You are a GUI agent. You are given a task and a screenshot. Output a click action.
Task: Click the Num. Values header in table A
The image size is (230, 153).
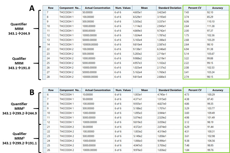tap(123, 8)
